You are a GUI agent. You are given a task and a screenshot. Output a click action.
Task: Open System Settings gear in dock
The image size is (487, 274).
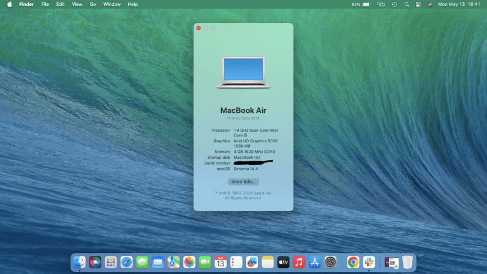[331, 262]
